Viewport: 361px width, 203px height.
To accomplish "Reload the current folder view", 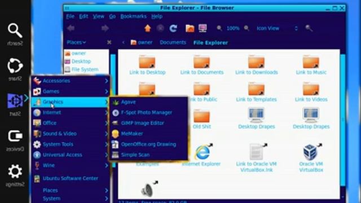I will point(173,28).
